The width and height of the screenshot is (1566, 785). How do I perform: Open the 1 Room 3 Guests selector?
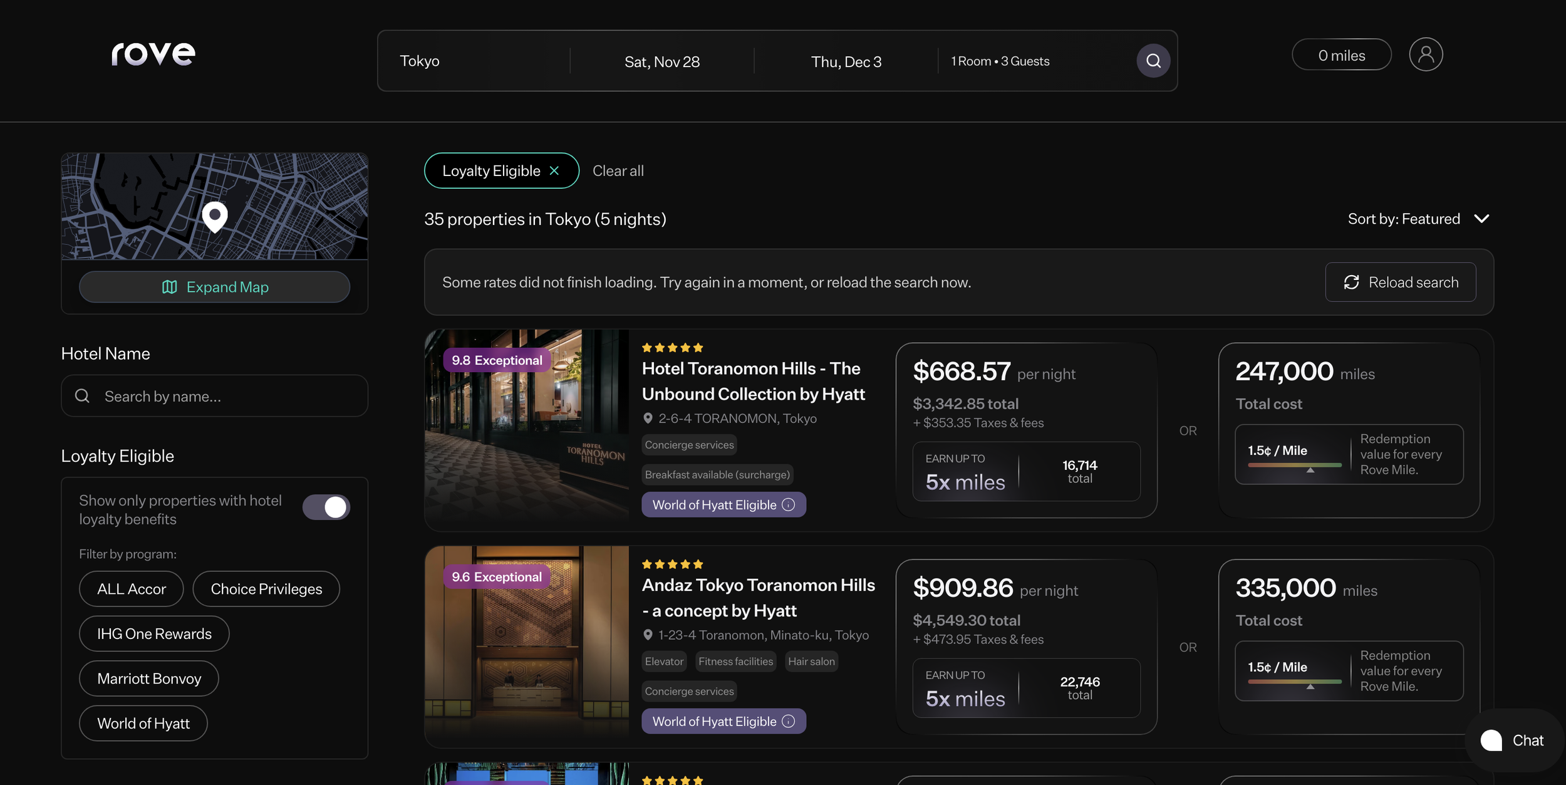pyautogui.click(x=1000, y=61)
